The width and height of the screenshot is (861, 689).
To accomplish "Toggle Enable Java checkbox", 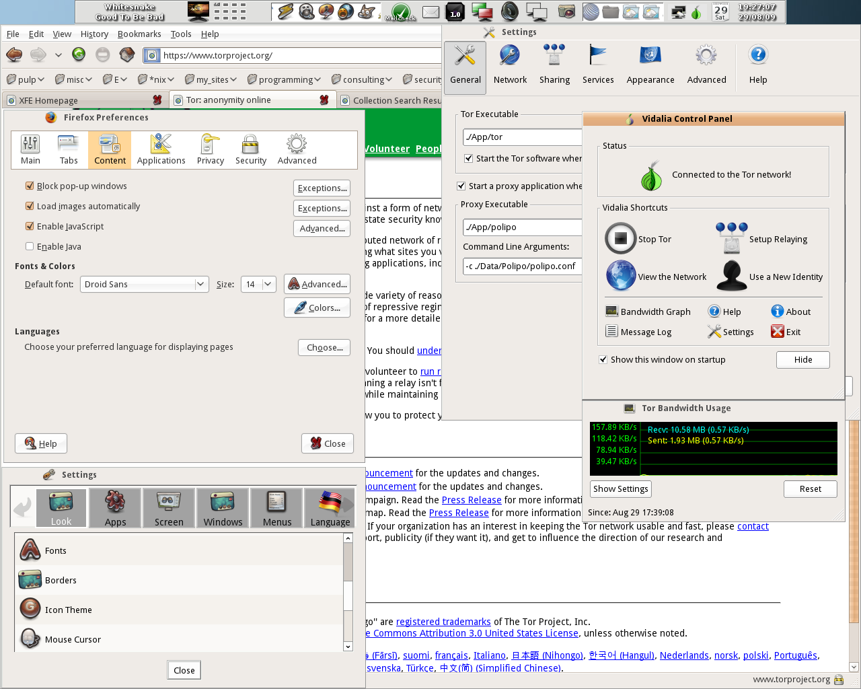I will [x=30, y=246].
